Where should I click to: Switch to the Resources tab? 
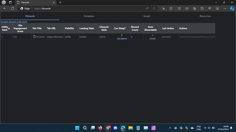pos(205,16)
